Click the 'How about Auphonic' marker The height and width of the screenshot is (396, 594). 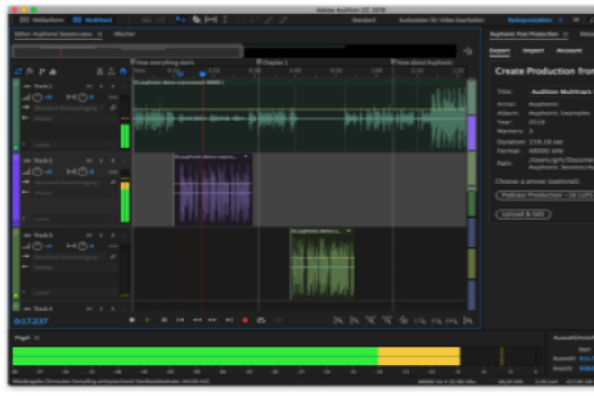422,62
